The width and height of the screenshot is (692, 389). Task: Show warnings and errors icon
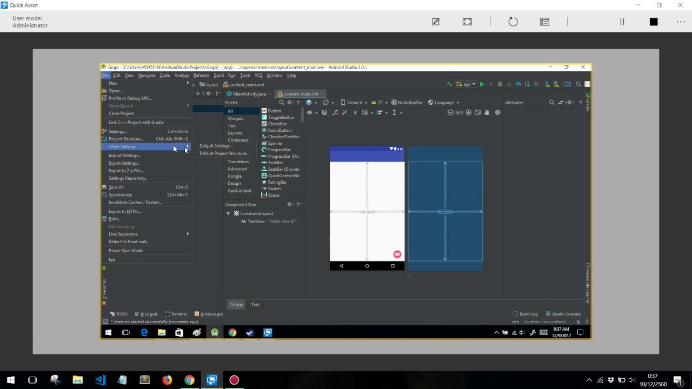[x=497, y=112]
